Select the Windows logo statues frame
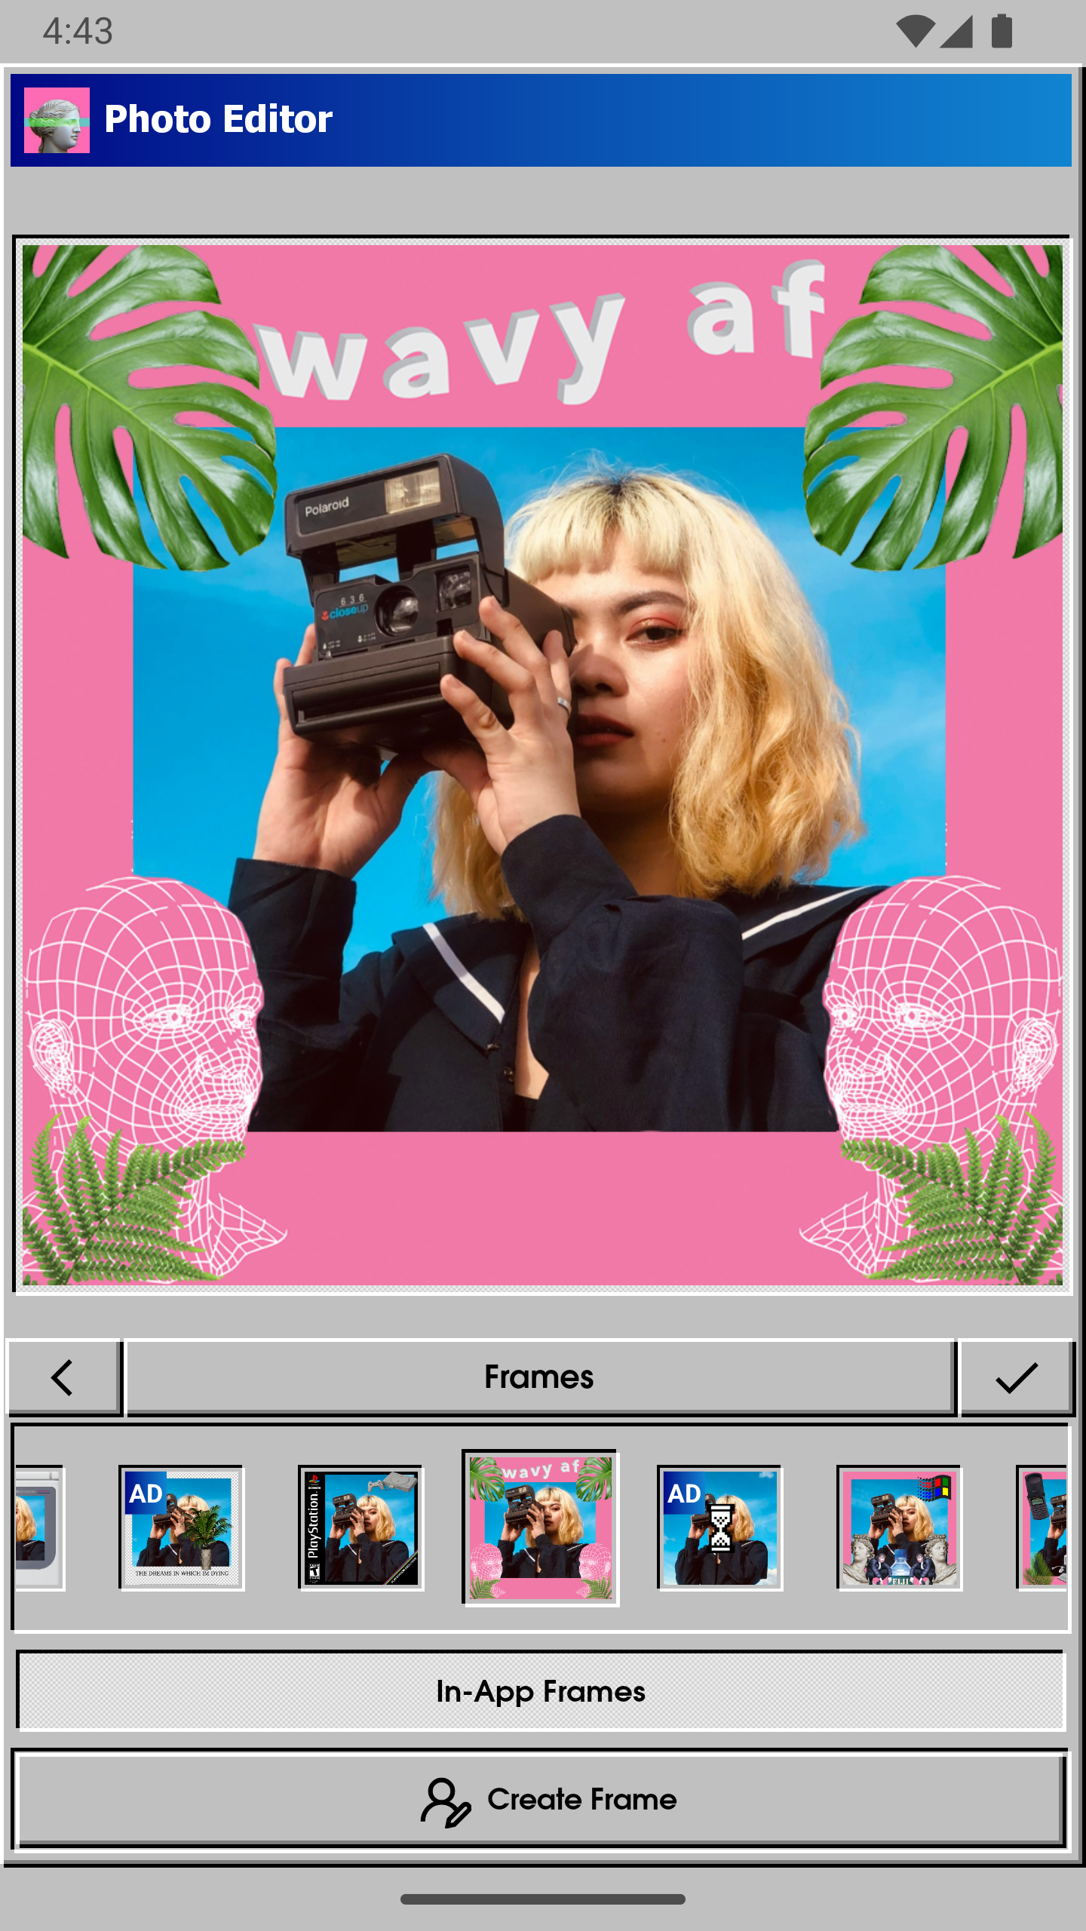The width and height of the screenshot is (1086, 1931). (x=899, y=1528)
